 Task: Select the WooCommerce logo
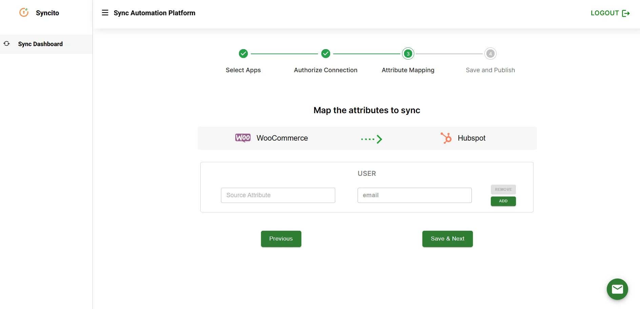tap(242, 138)
